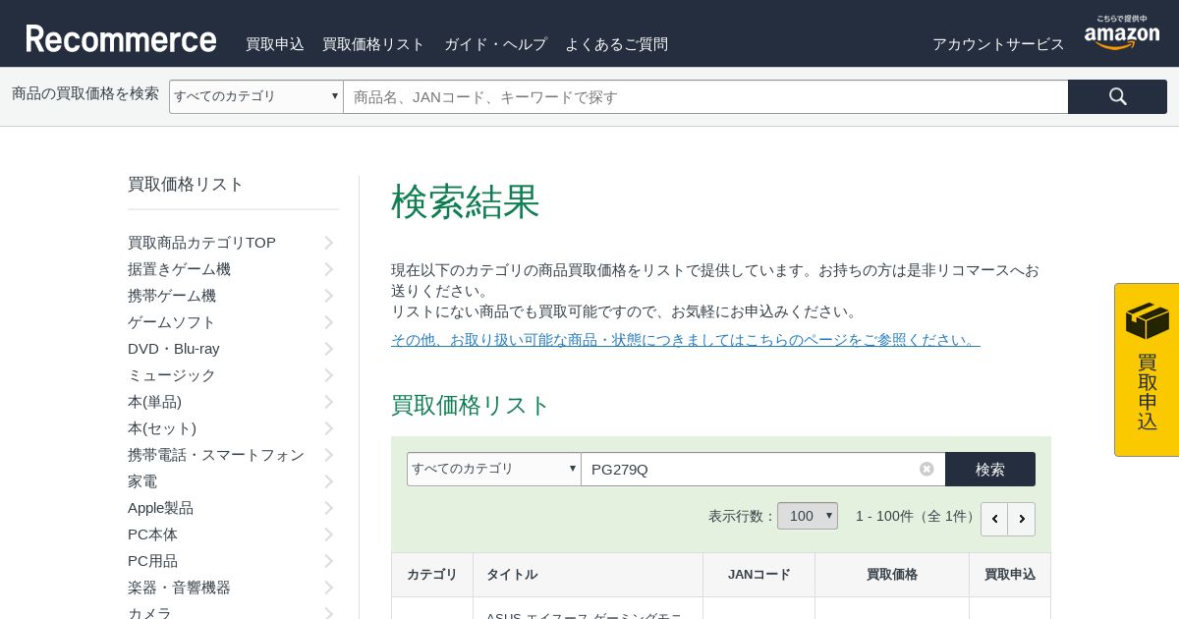Viewport: 1179px width, 619px height.
Task: Go to next results page arrow
Action: click(1022, 519)
